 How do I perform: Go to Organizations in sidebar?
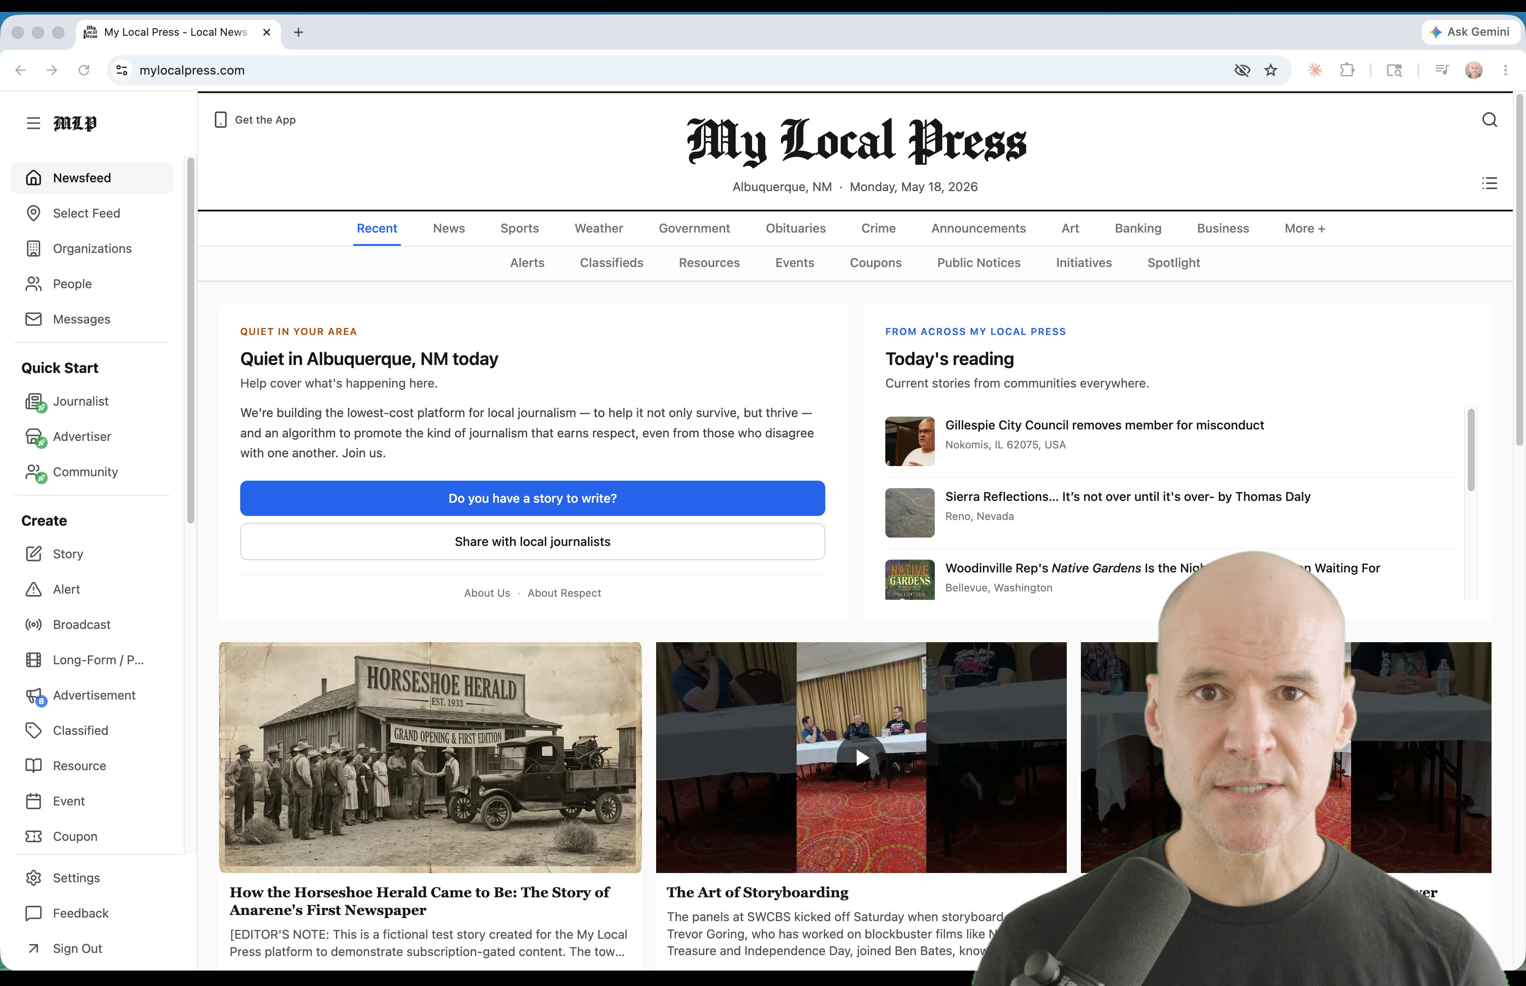[x=91, y=248]
